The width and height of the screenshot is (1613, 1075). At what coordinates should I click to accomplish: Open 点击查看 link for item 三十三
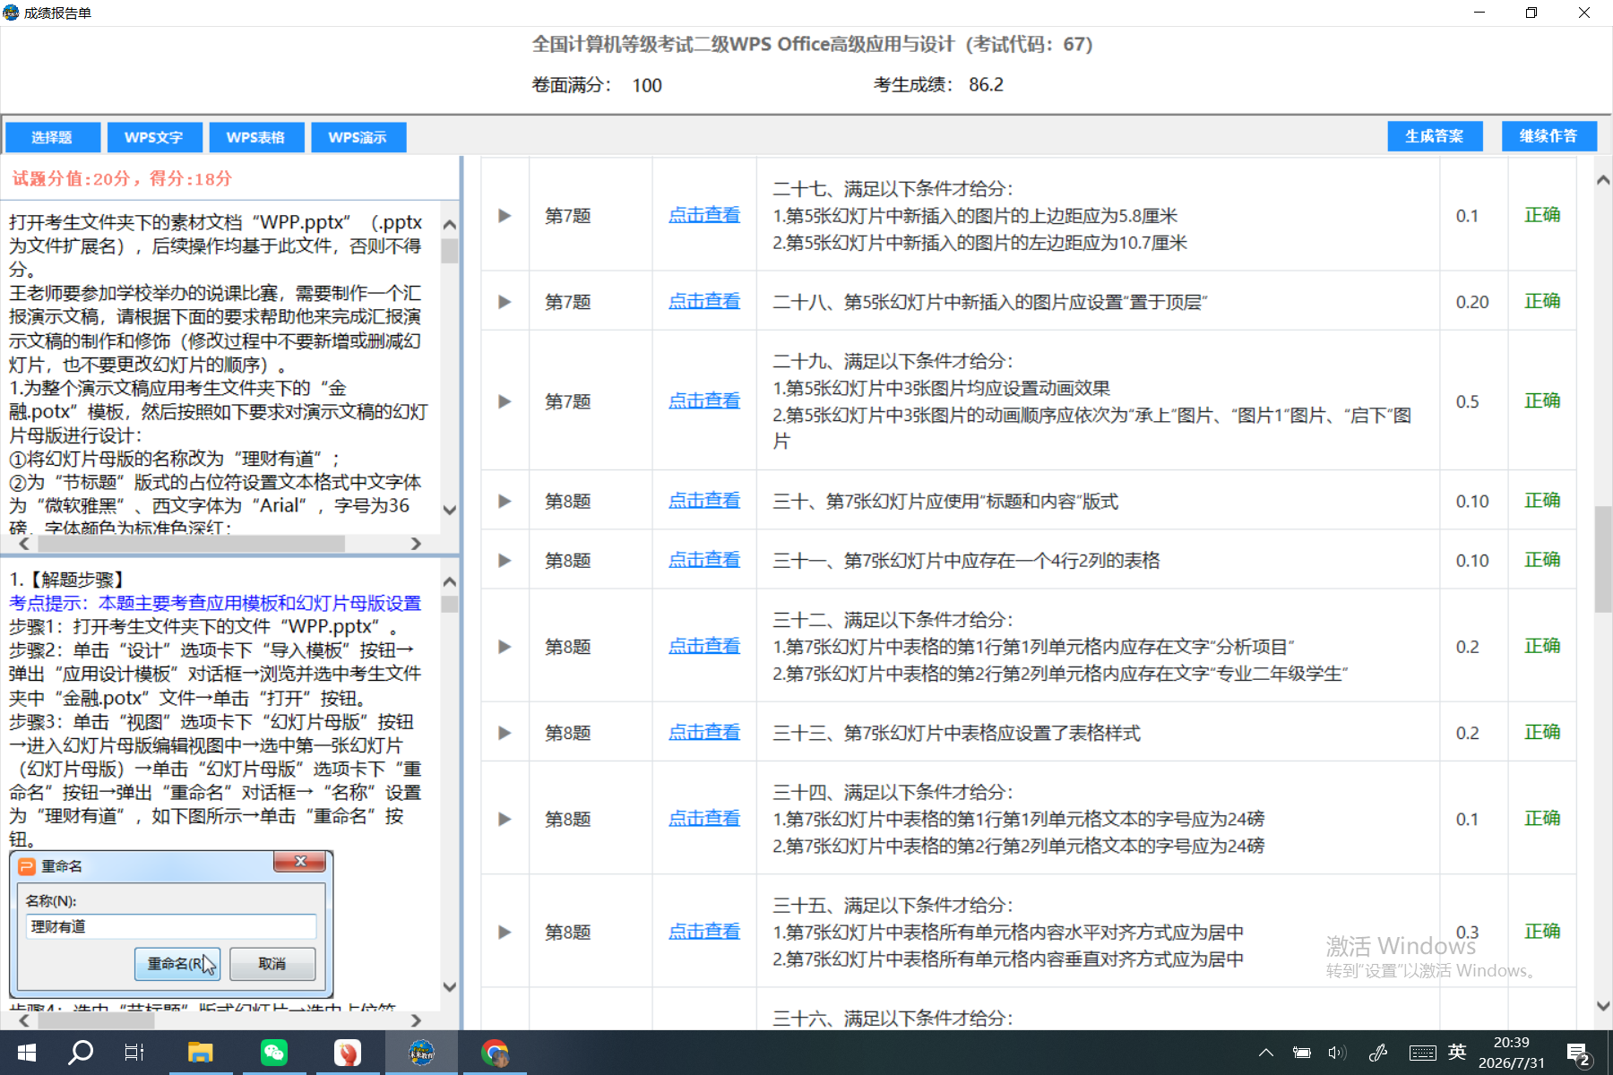(704, 732)
